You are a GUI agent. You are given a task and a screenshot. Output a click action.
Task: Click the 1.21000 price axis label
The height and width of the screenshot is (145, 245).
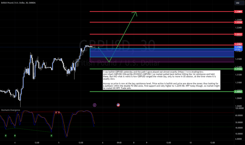click(x=238, y=83)
